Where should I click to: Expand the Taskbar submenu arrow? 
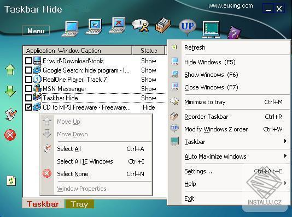(x=285, y=141)
